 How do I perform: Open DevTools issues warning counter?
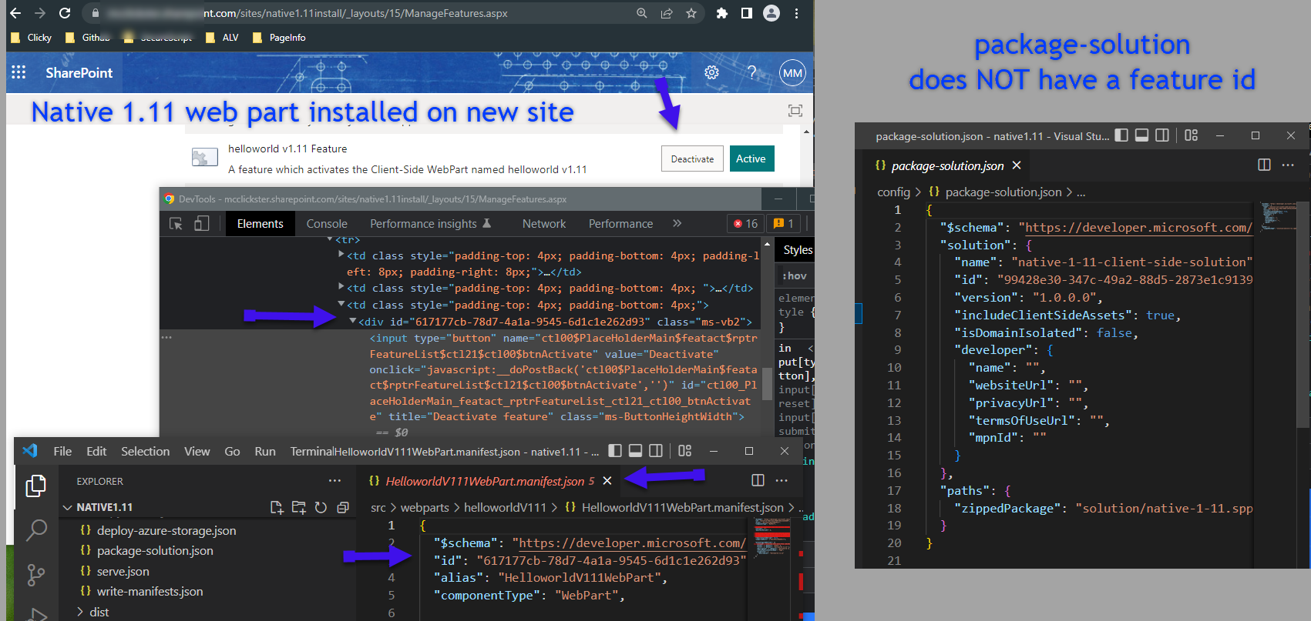tap(783, 223)
